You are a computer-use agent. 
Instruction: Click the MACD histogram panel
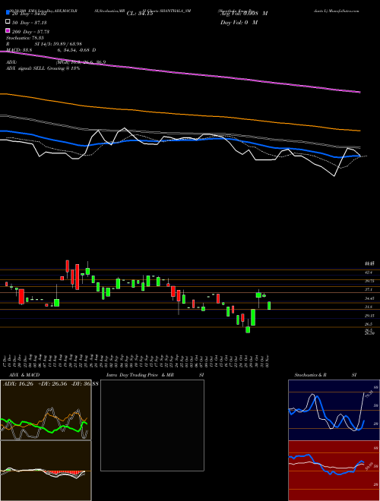[x=46, y=471]
